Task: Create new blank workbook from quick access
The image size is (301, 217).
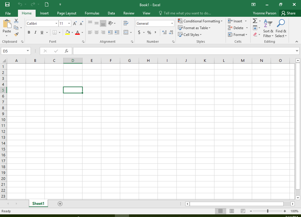Action: (x=47, y=4)
